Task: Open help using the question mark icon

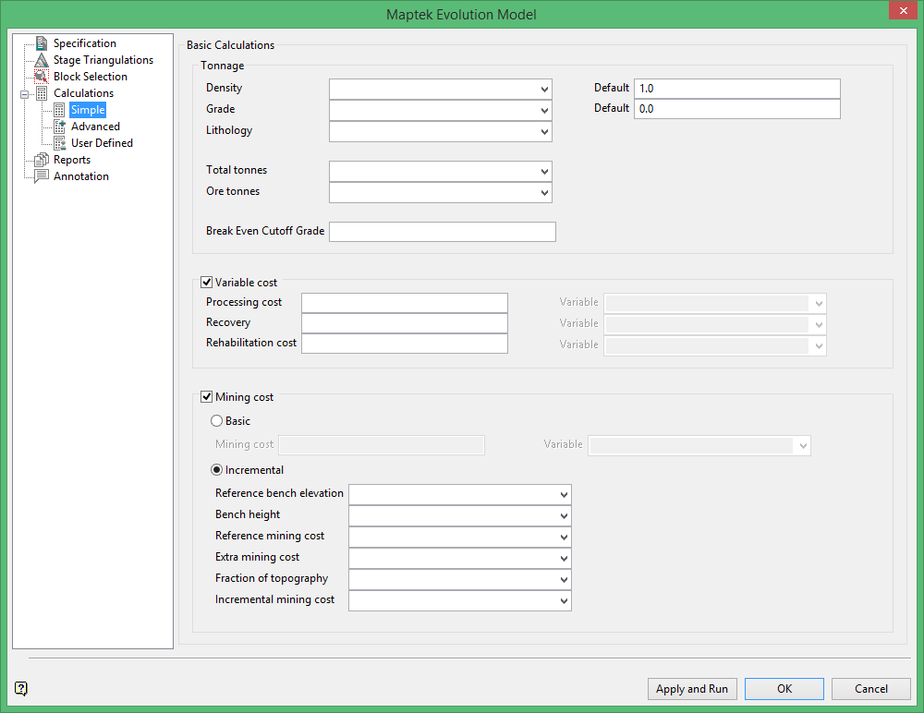Action: pos(21,688)
